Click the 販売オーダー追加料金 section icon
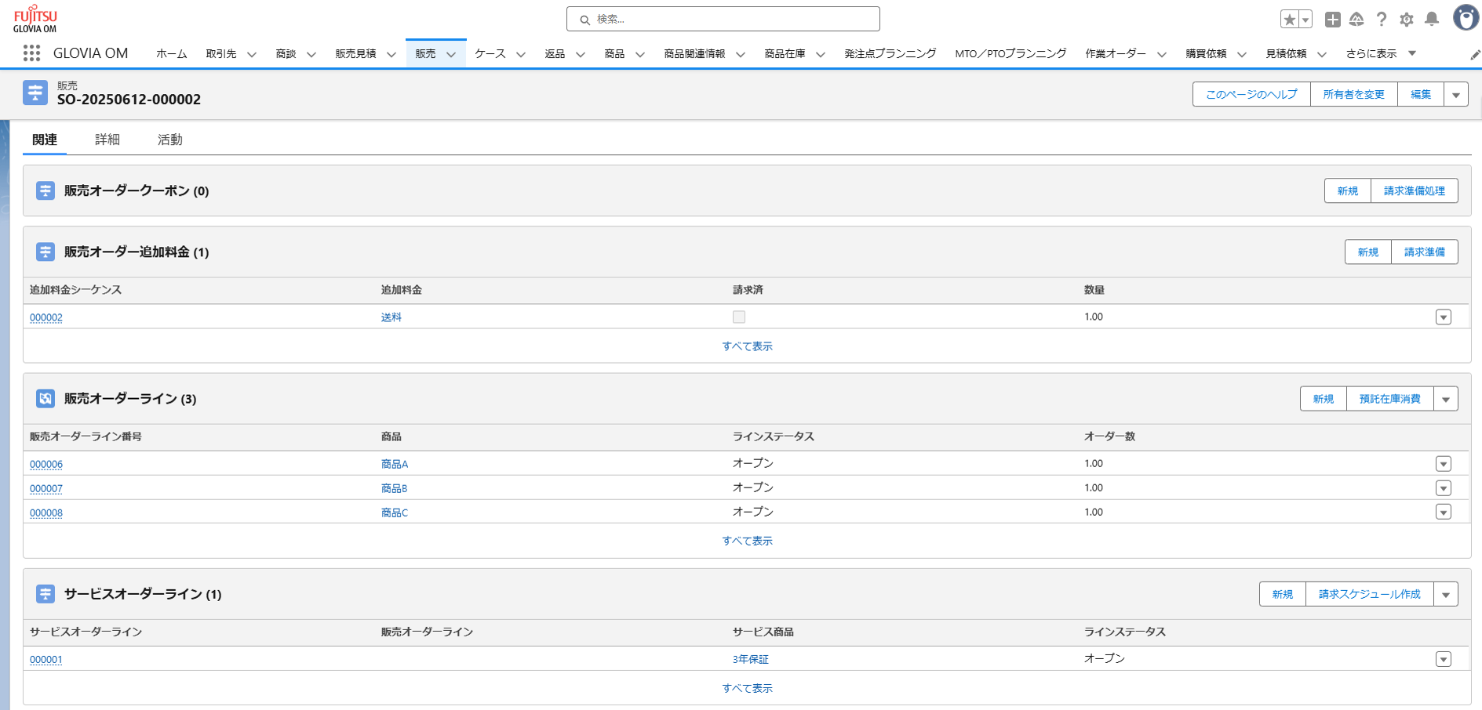 click(x=46, y=252)
